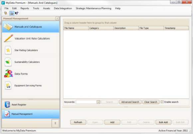Select the Star Rating Calculators icon
The width and height of the screenshot is (193, 134).
point(8,50)
